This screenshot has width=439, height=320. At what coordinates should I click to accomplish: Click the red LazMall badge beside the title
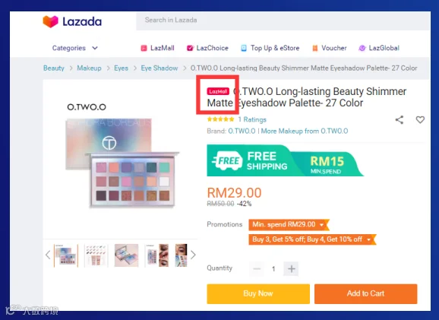click(x=218, y=91)
